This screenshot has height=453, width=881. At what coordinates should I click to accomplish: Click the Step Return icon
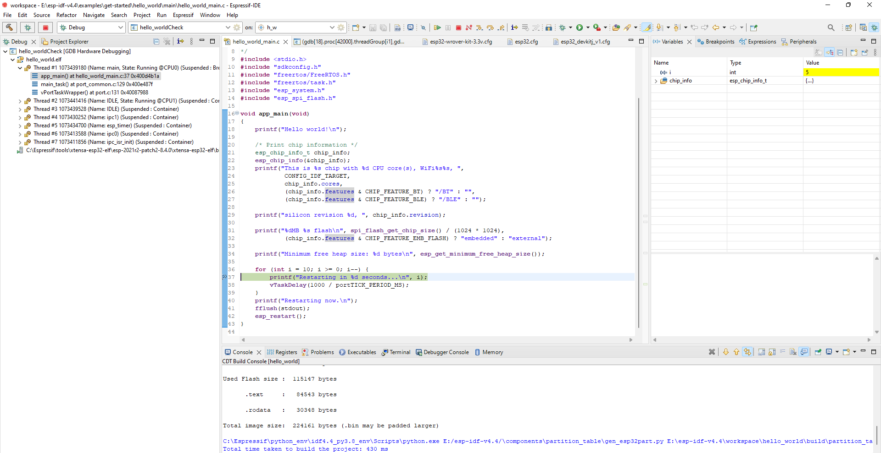click(501, 27)
